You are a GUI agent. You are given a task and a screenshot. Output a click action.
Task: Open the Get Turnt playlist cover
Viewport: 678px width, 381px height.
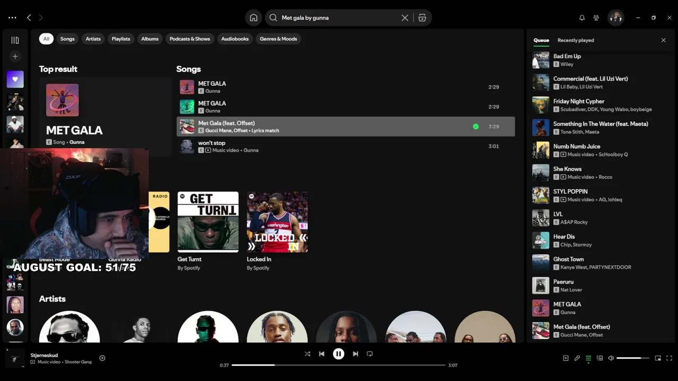tap(208, 222)
